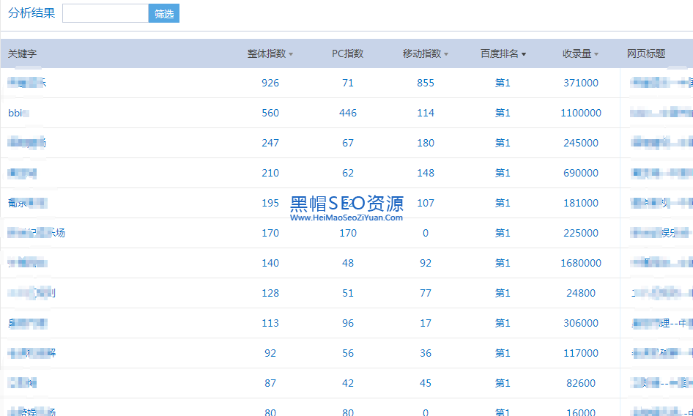The image size is (693, 416).
Task: Click the 整体指数 sort arrow
Action: coord(291,54)
